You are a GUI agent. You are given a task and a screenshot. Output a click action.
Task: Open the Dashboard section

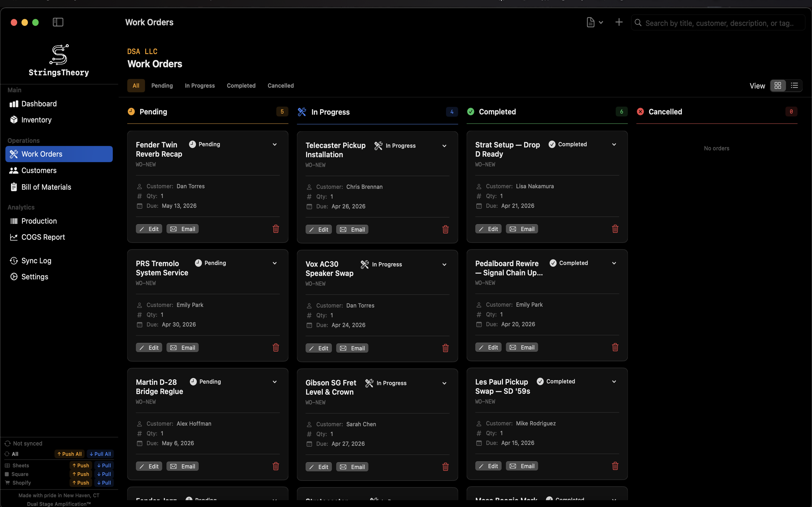click(39, 104)
